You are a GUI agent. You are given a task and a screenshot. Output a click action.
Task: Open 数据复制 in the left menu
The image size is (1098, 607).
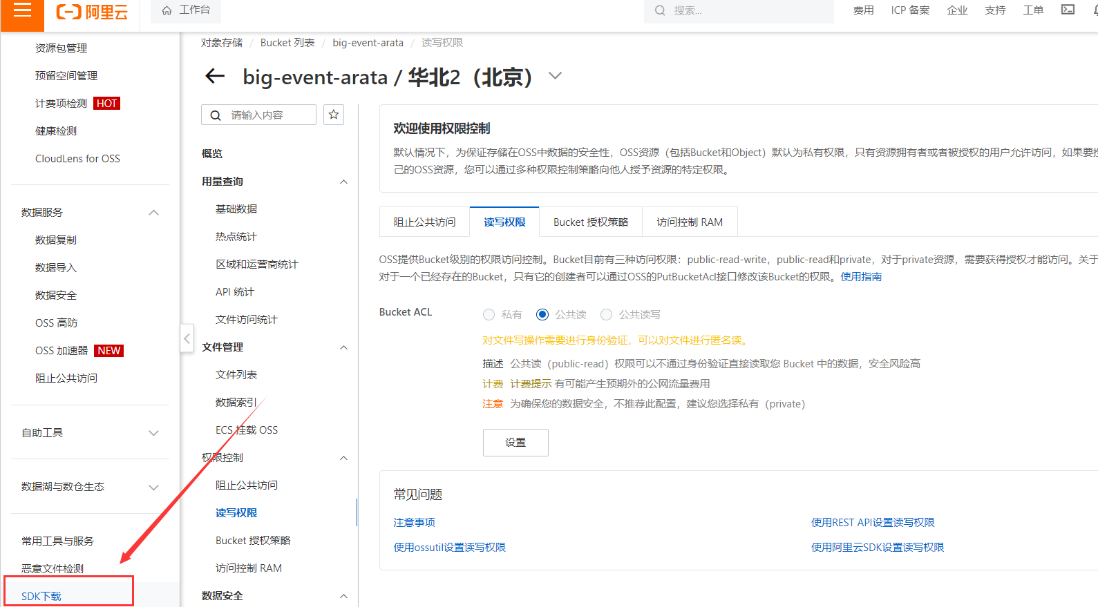click(56, 240)
